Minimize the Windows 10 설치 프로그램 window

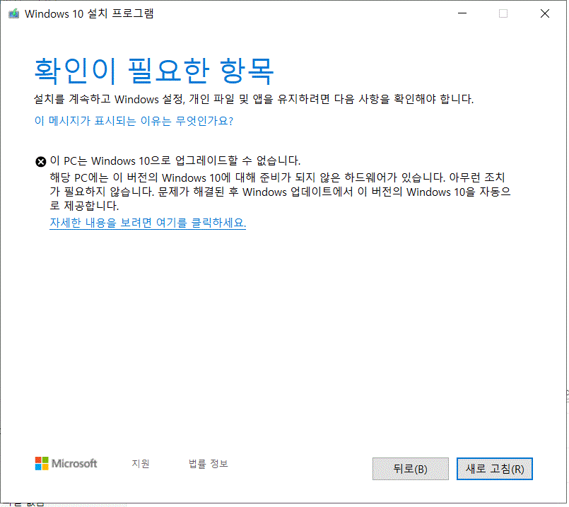[x=462, y=13]
